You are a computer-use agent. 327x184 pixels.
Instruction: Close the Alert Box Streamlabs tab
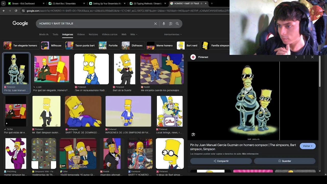point(84,4)
